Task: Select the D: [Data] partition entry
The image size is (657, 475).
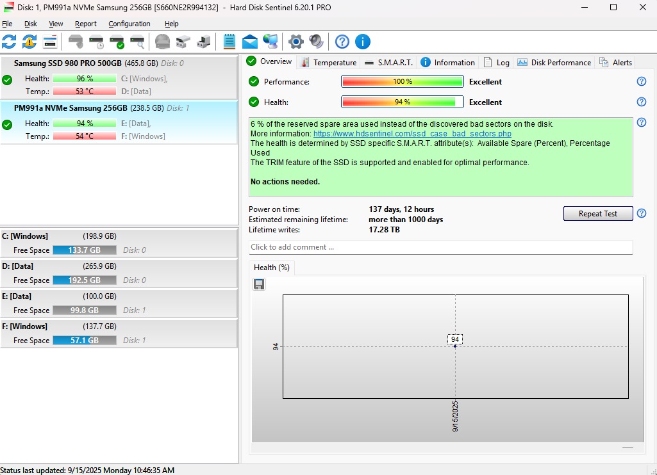Action: pyautogui.click(x=119, y=273)
